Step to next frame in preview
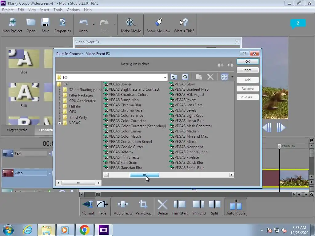The image size is (315, 236). tap(281, 128)
